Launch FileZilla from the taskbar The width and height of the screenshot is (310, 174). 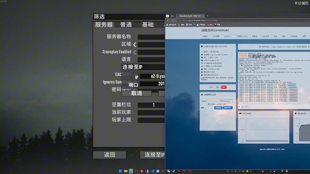(142, 171)
